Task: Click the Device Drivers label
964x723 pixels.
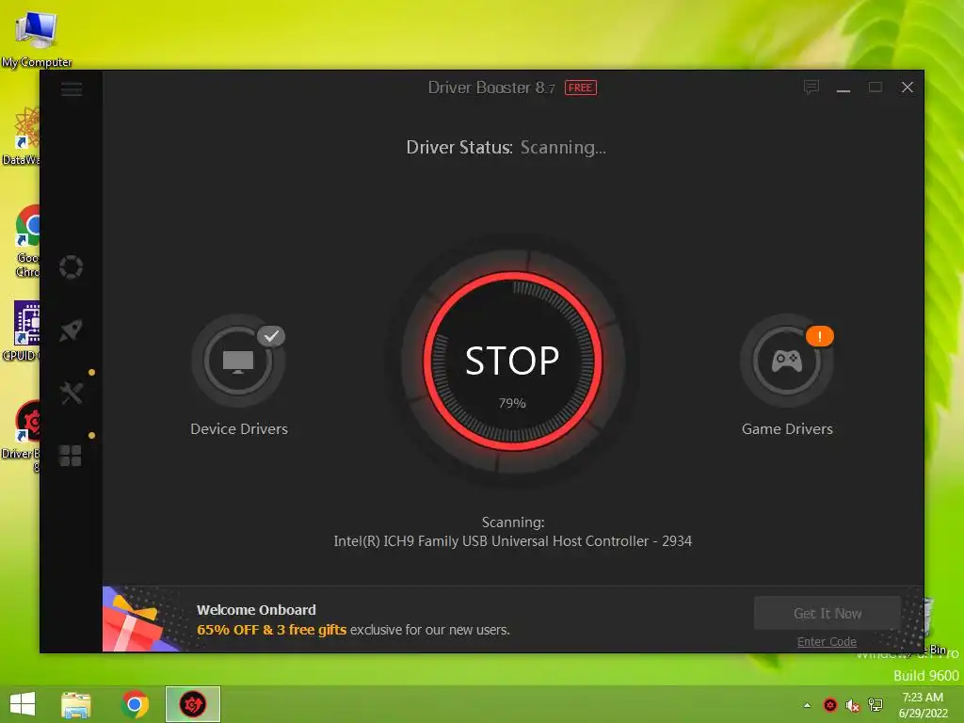Action: [239, 429]
